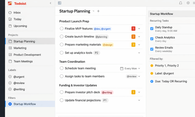Go to Today view
Screen dimensions: 195x117
pyautogui.click(x=17, y=19)
